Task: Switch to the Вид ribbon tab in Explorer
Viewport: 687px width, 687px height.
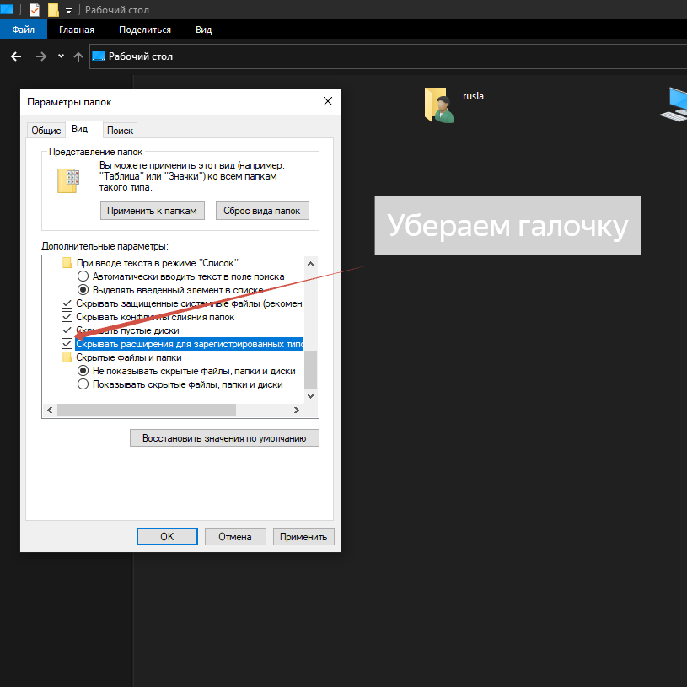Action: [x=204, y=30]
